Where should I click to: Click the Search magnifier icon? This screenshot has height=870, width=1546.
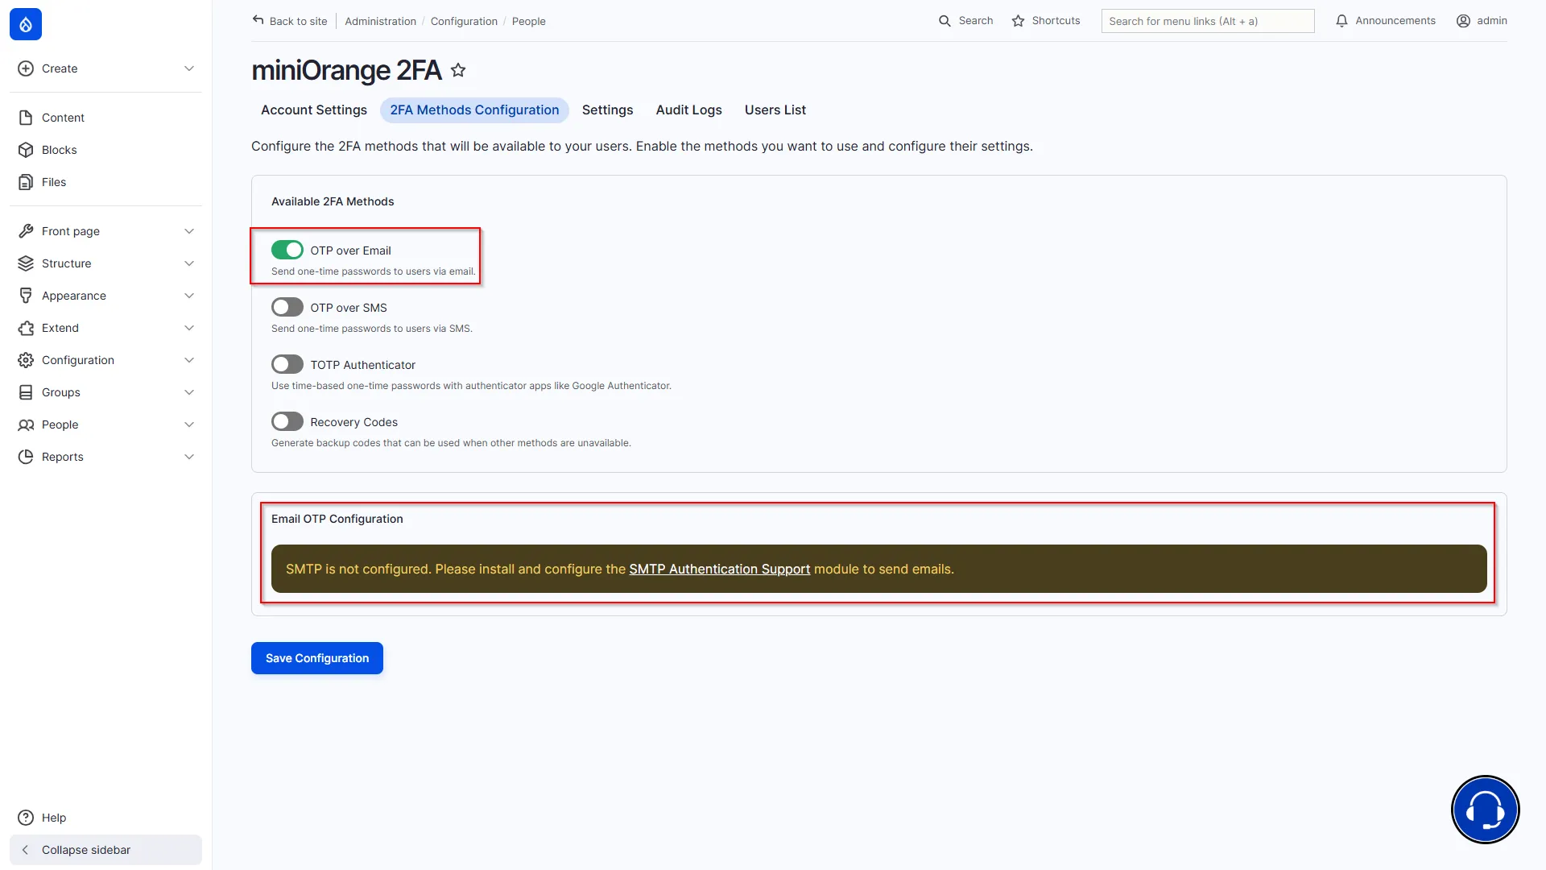[945, 21]
